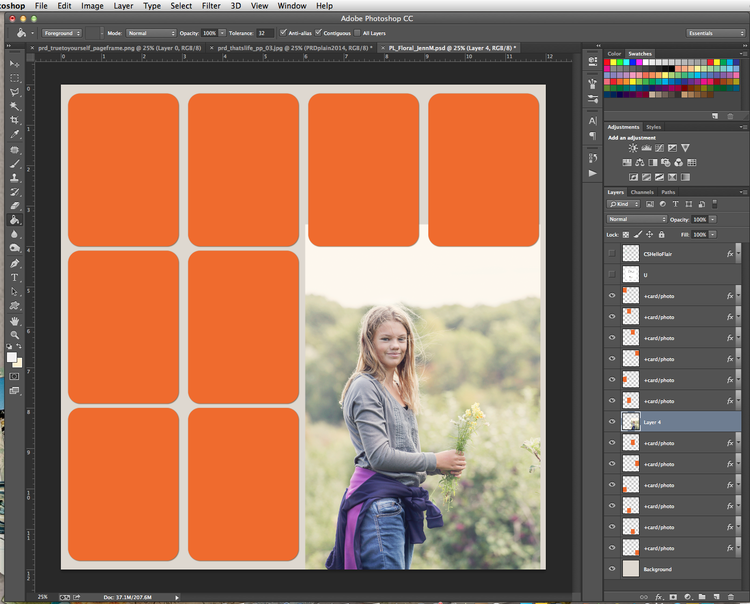
Task: Expand the Foreground fill source dropdown
Action: (x=62, y=33)
